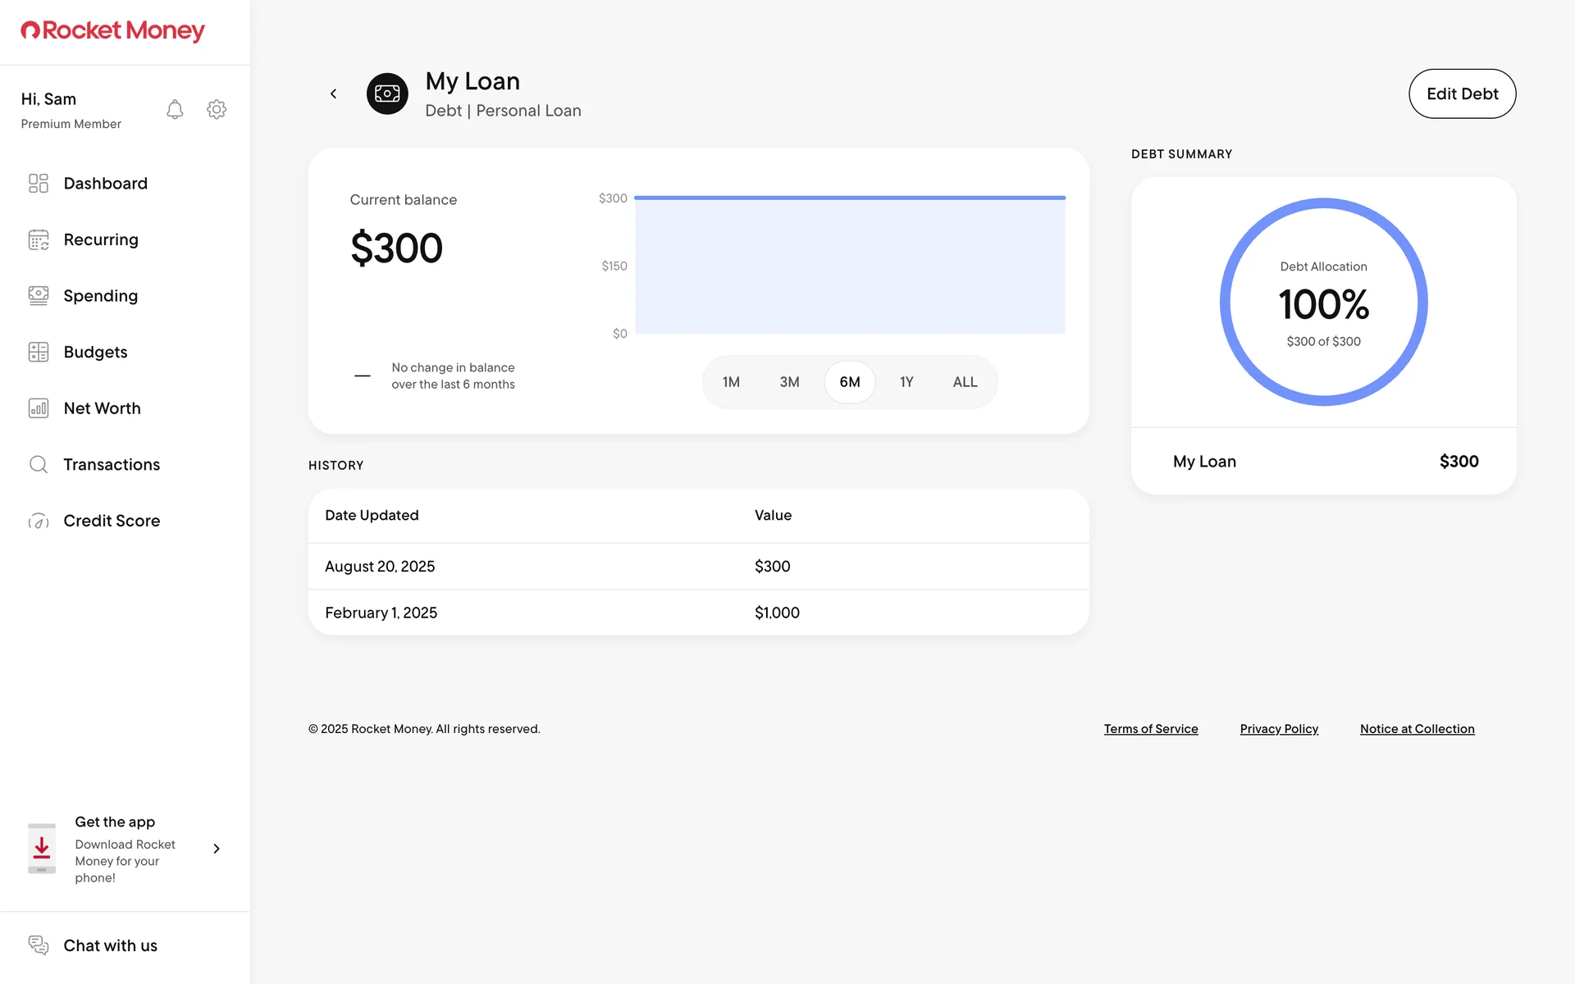Click the Spending sidebar icon
Screen dimensions: 1575x984
pyautogui.click(x=39, y=295)
